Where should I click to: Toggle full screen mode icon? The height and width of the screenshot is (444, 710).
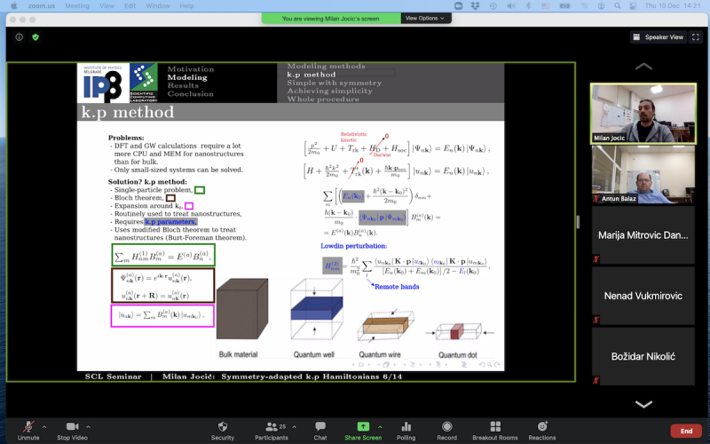tap(698, 37)
